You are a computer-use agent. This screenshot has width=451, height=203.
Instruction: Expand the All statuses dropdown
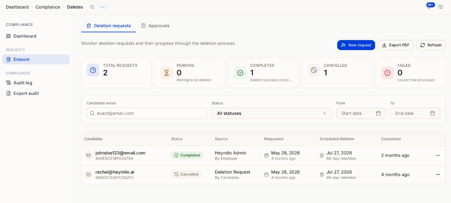272,113
